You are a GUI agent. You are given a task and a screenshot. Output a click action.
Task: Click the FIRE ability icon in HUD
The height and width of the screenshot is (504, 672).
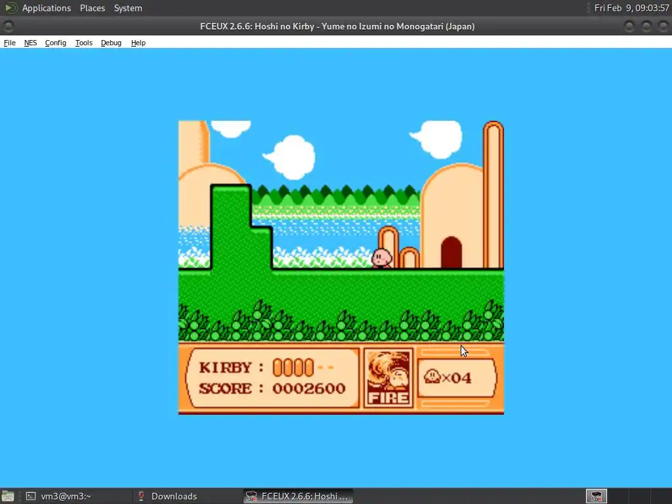click(x=388, y=377)
